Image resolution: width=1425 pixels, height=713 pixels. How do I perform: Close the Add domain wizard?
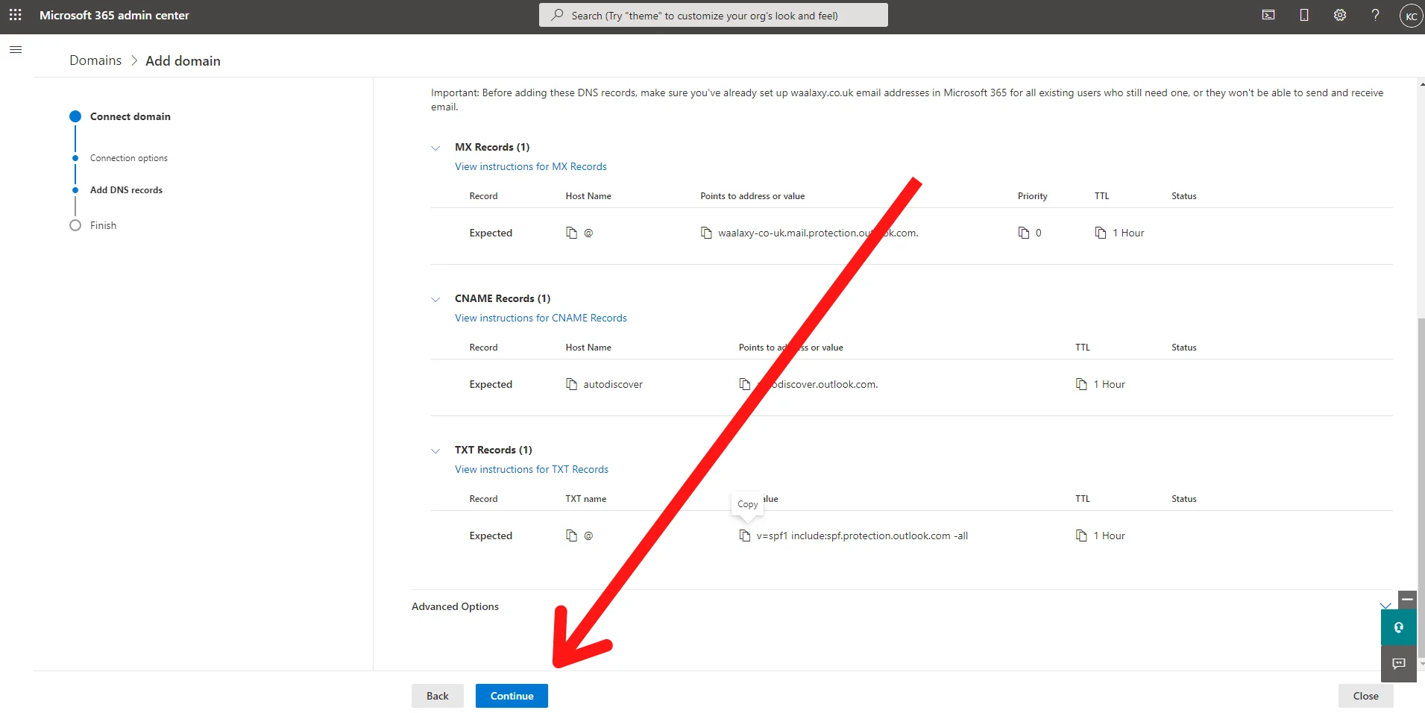pos(1365,696)
